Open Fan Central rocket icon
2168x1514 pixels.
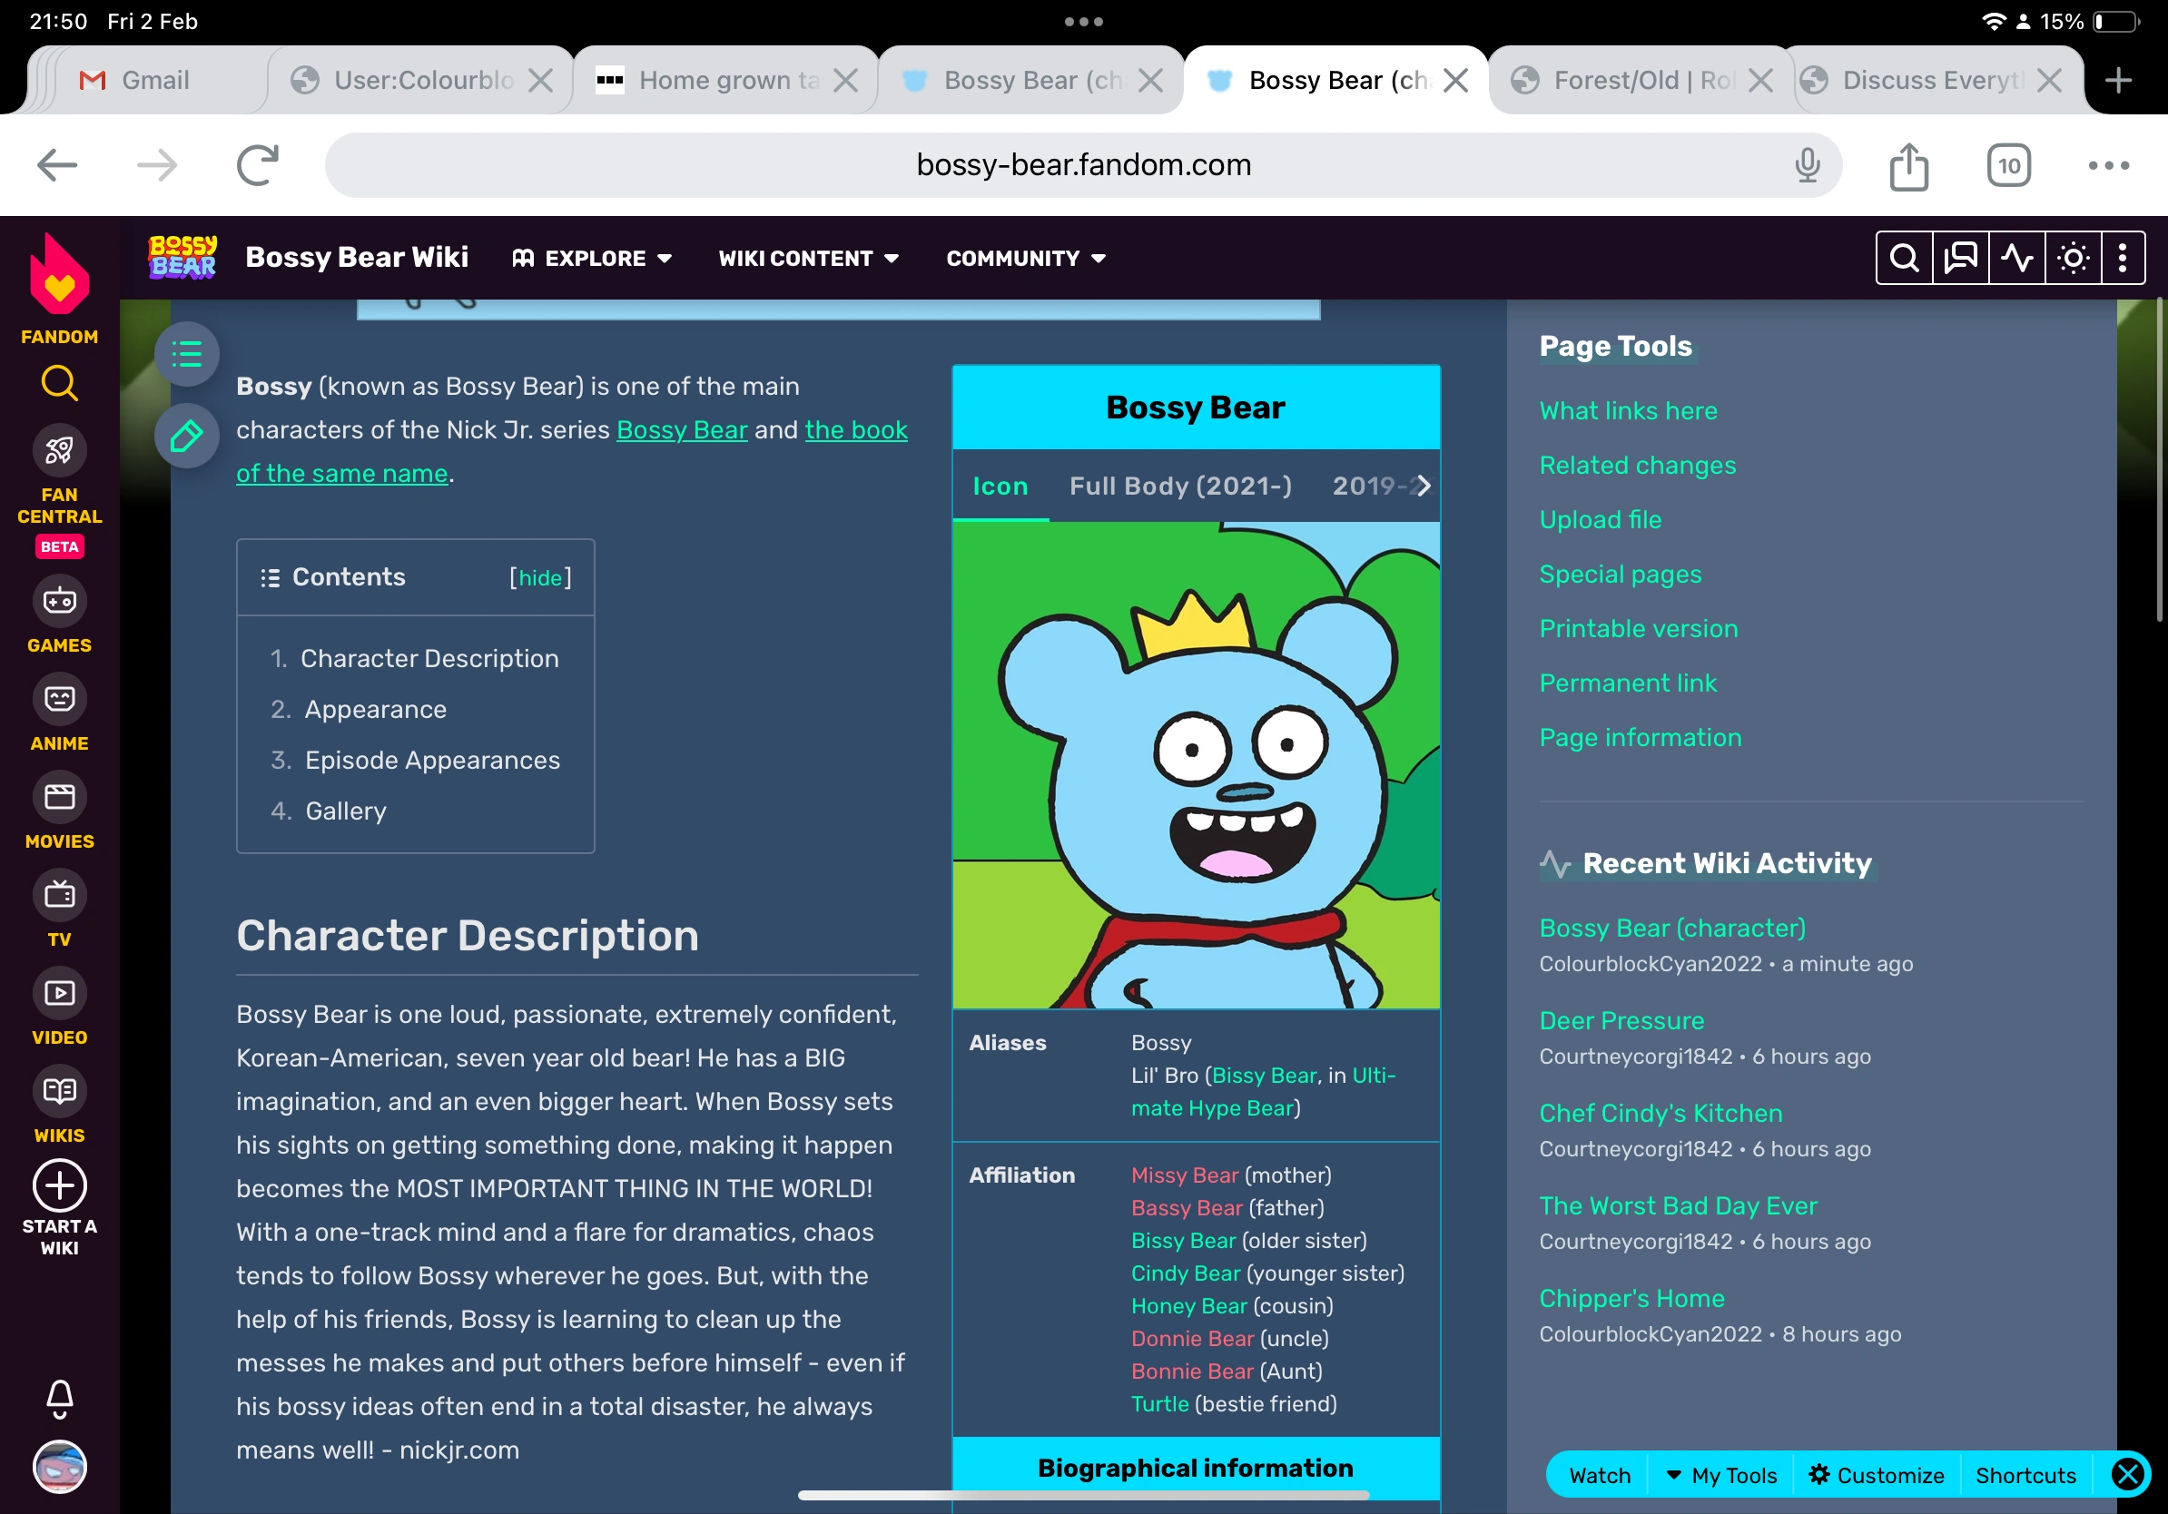click(60, 450)
